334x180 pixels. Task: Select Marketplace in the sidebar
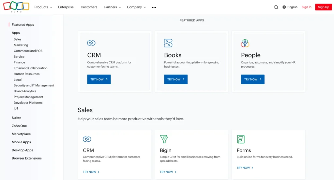(x=21, y=134)
